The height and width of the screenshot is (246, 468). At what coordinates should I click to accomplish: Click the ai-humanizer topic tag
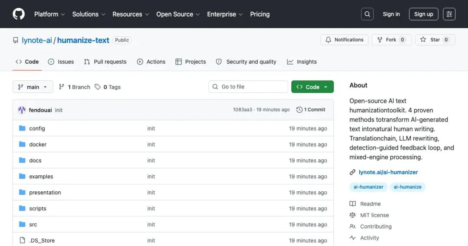(x=368, y=187)
